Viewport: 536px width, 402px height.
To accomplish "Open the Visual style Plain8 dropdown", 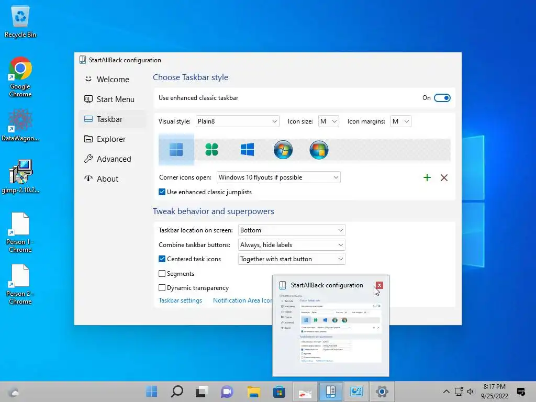I will (x=238, y=121).
